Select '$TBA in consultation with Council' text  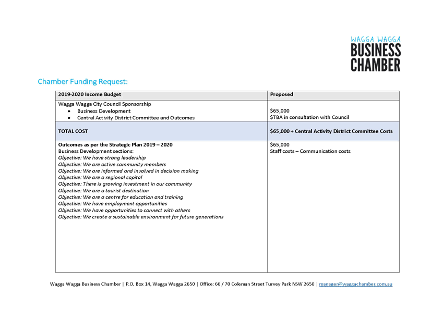click(x=309, y=117)
